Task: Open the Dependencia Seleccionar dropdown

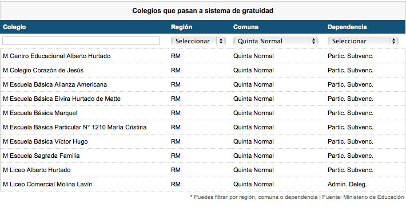Action: pos(363,41)
